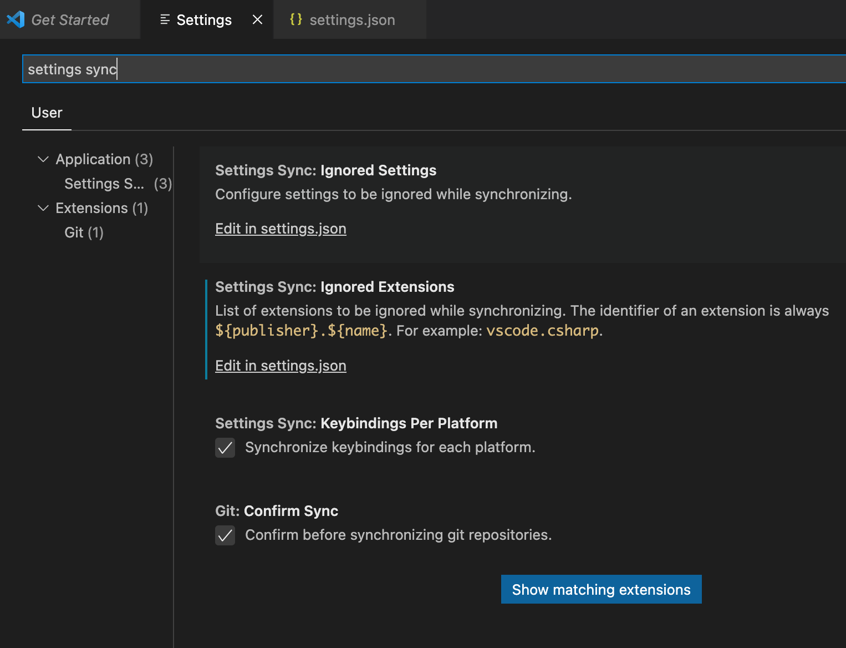This screenshot has height=648, width=846.
Task: Collapse the Application tree group
Action: [x=43, y=159]
